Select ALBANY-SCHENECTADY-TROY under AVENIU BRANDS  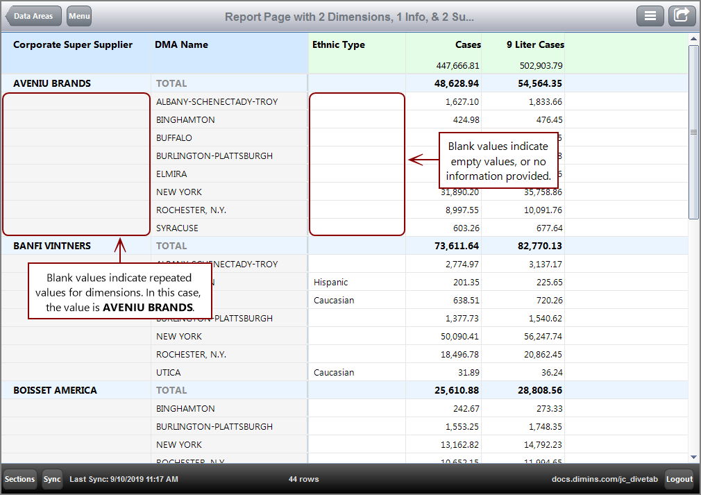(x=217, y=102)
